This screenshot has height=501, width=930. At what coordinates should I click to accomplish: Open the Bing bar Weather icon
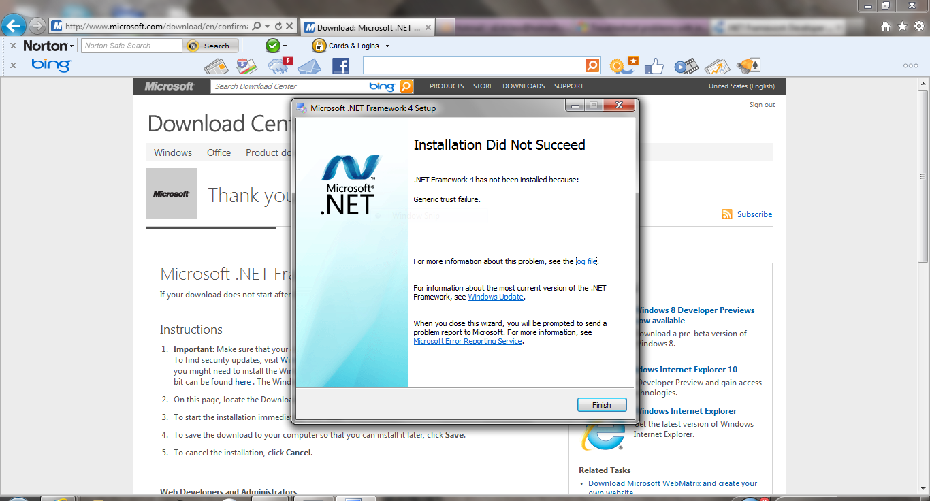pos(280,66)
